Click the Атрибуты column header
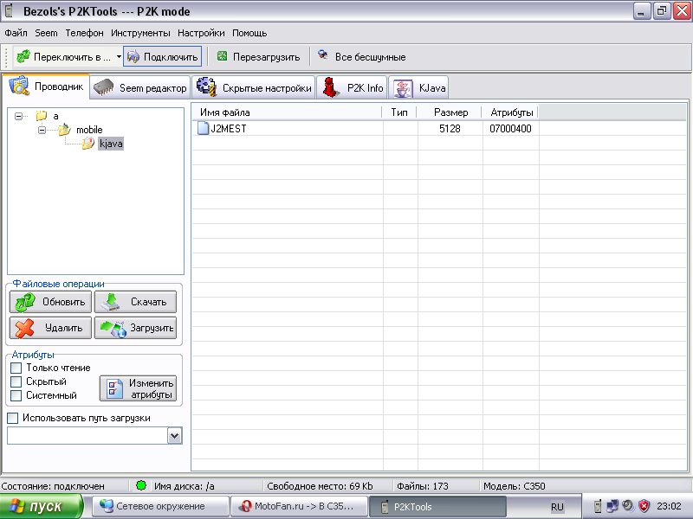 (510, 112)
